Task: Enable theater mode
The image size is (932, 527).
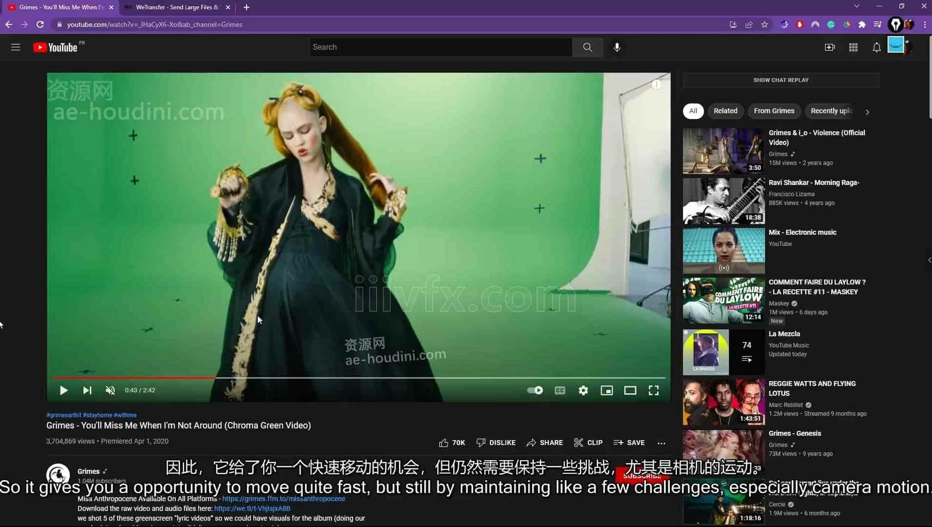Action: tap(630, 390)
